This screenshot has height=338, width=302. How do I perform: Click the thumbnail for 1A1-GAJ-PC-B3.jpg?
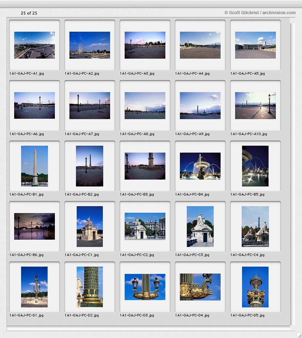pyautogui.click(x=145, y=166)
